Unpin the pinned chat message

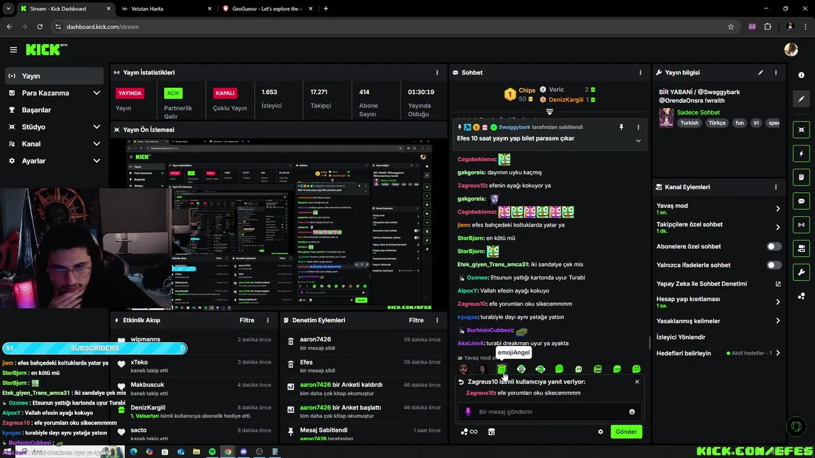621,127
